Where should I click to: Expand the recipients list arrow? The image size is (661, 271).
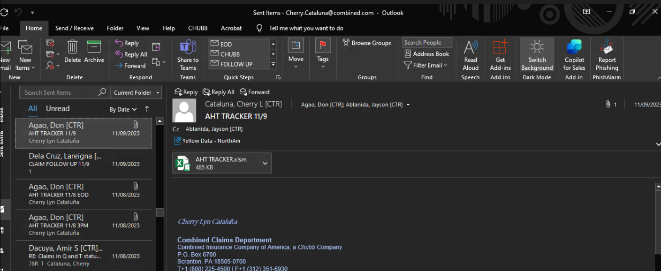tap(408, 105)
